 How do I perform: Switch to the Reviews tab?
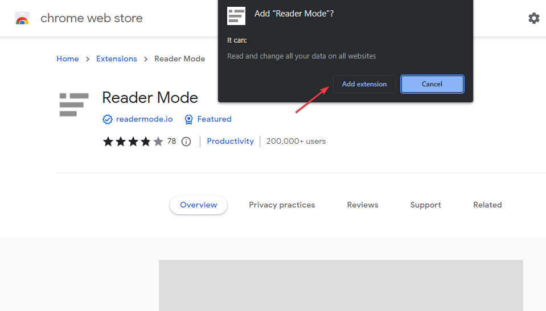(363, 205)
